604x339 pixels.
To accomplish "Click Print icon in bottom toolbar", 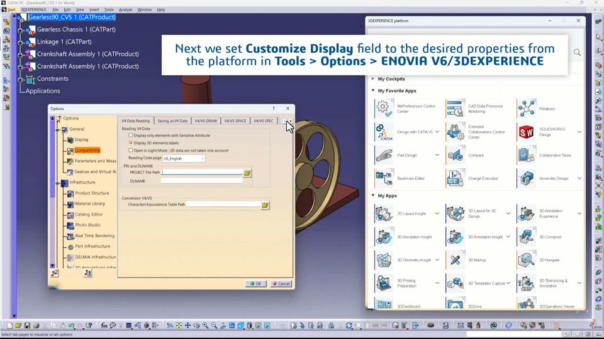I will pos(36,326).
